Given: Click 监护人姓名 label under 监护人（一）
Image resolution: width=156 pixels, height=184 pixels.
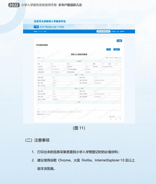Looking at the screenshot, I should (x=45, y=77).
